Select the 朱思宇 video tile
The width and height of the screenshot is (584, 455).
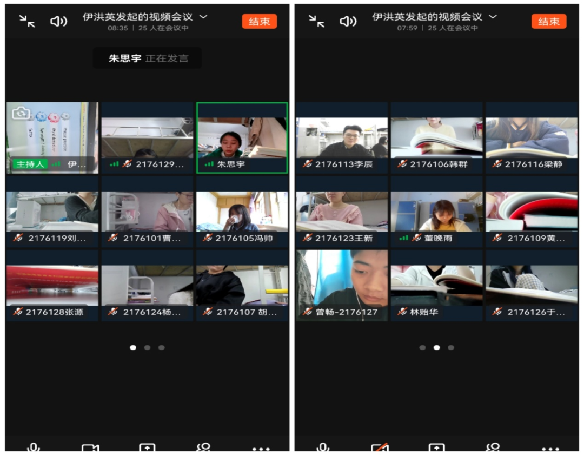pos(242,138)
